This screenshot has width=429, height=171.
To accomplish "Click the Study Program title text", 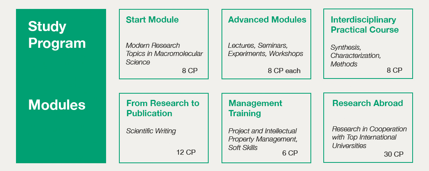I will (x=57, y=35).
